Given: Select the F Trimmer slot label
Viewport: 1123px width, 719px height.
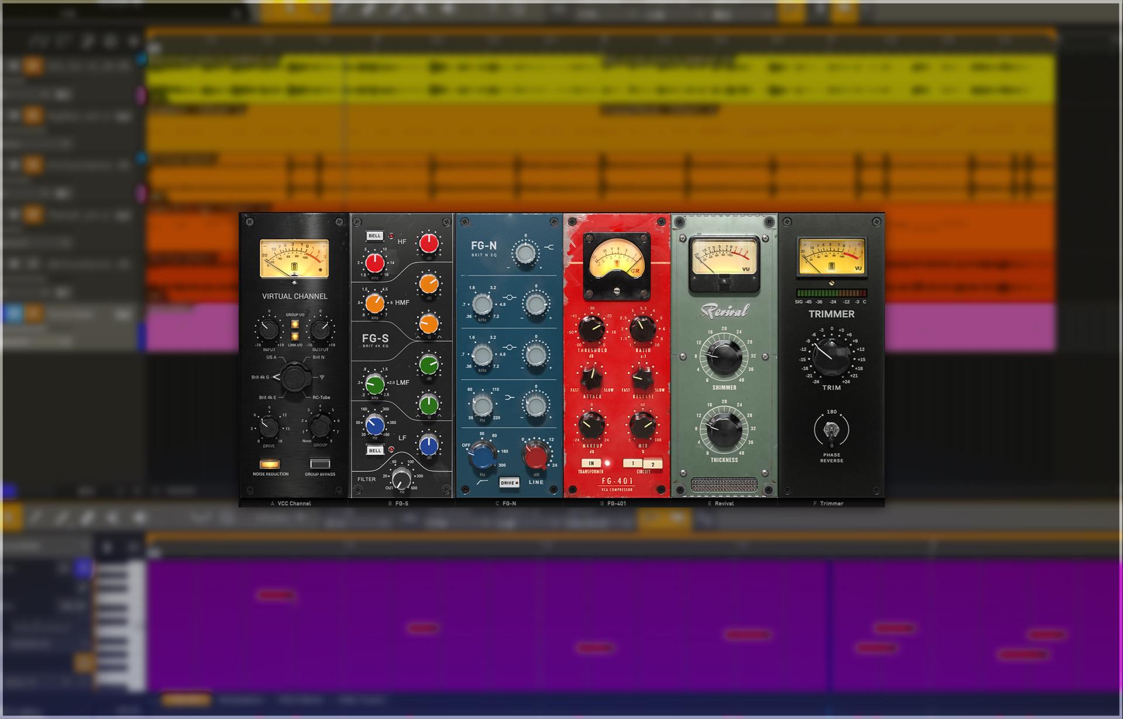Looking at the screenshot, I should coord(828,503).
